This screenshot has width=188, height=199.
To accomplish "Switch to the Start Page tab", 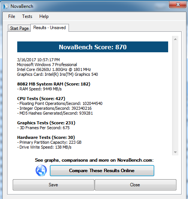I will 19,28.
